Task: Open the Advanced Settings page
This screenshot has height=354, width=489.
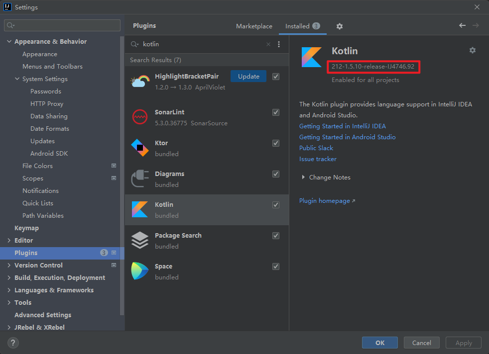Action: click(x=43, y=315)
